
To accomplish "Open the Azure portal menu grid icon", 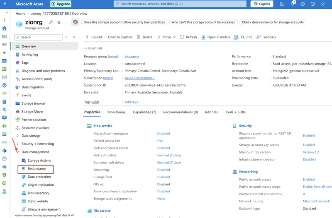I will (4, 4).
